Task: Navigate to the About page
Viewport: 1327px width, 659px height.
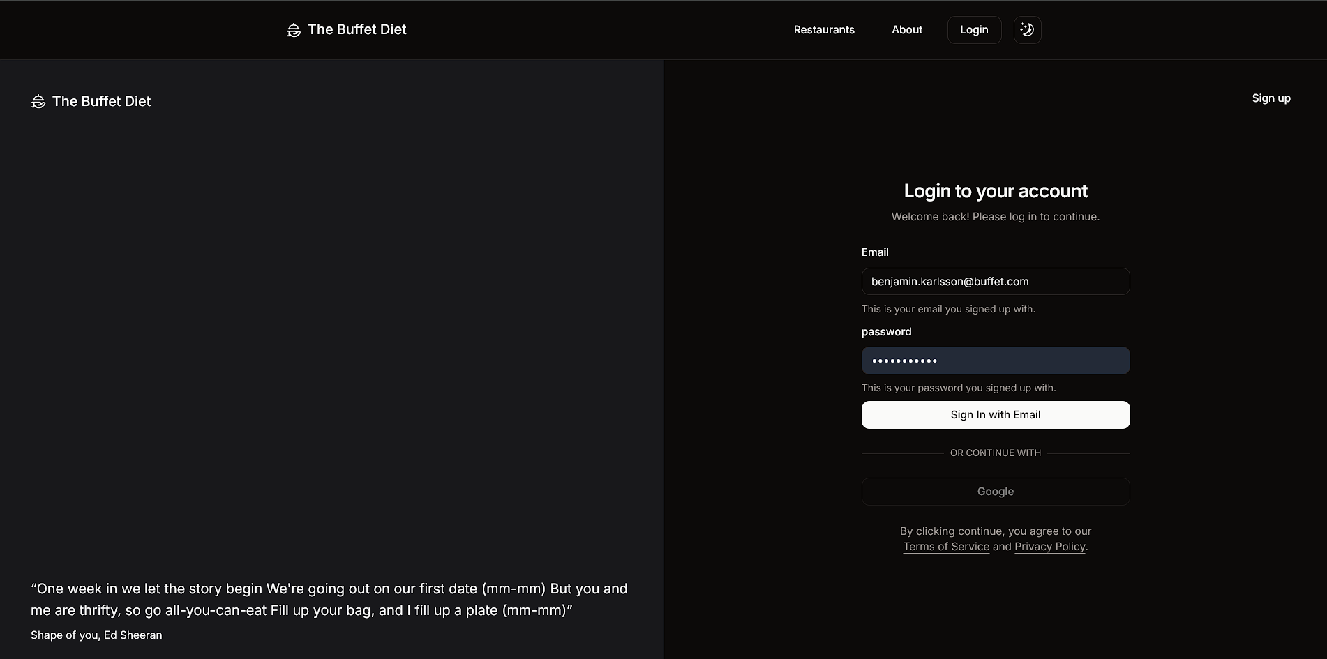Action: tap(906, 29)
